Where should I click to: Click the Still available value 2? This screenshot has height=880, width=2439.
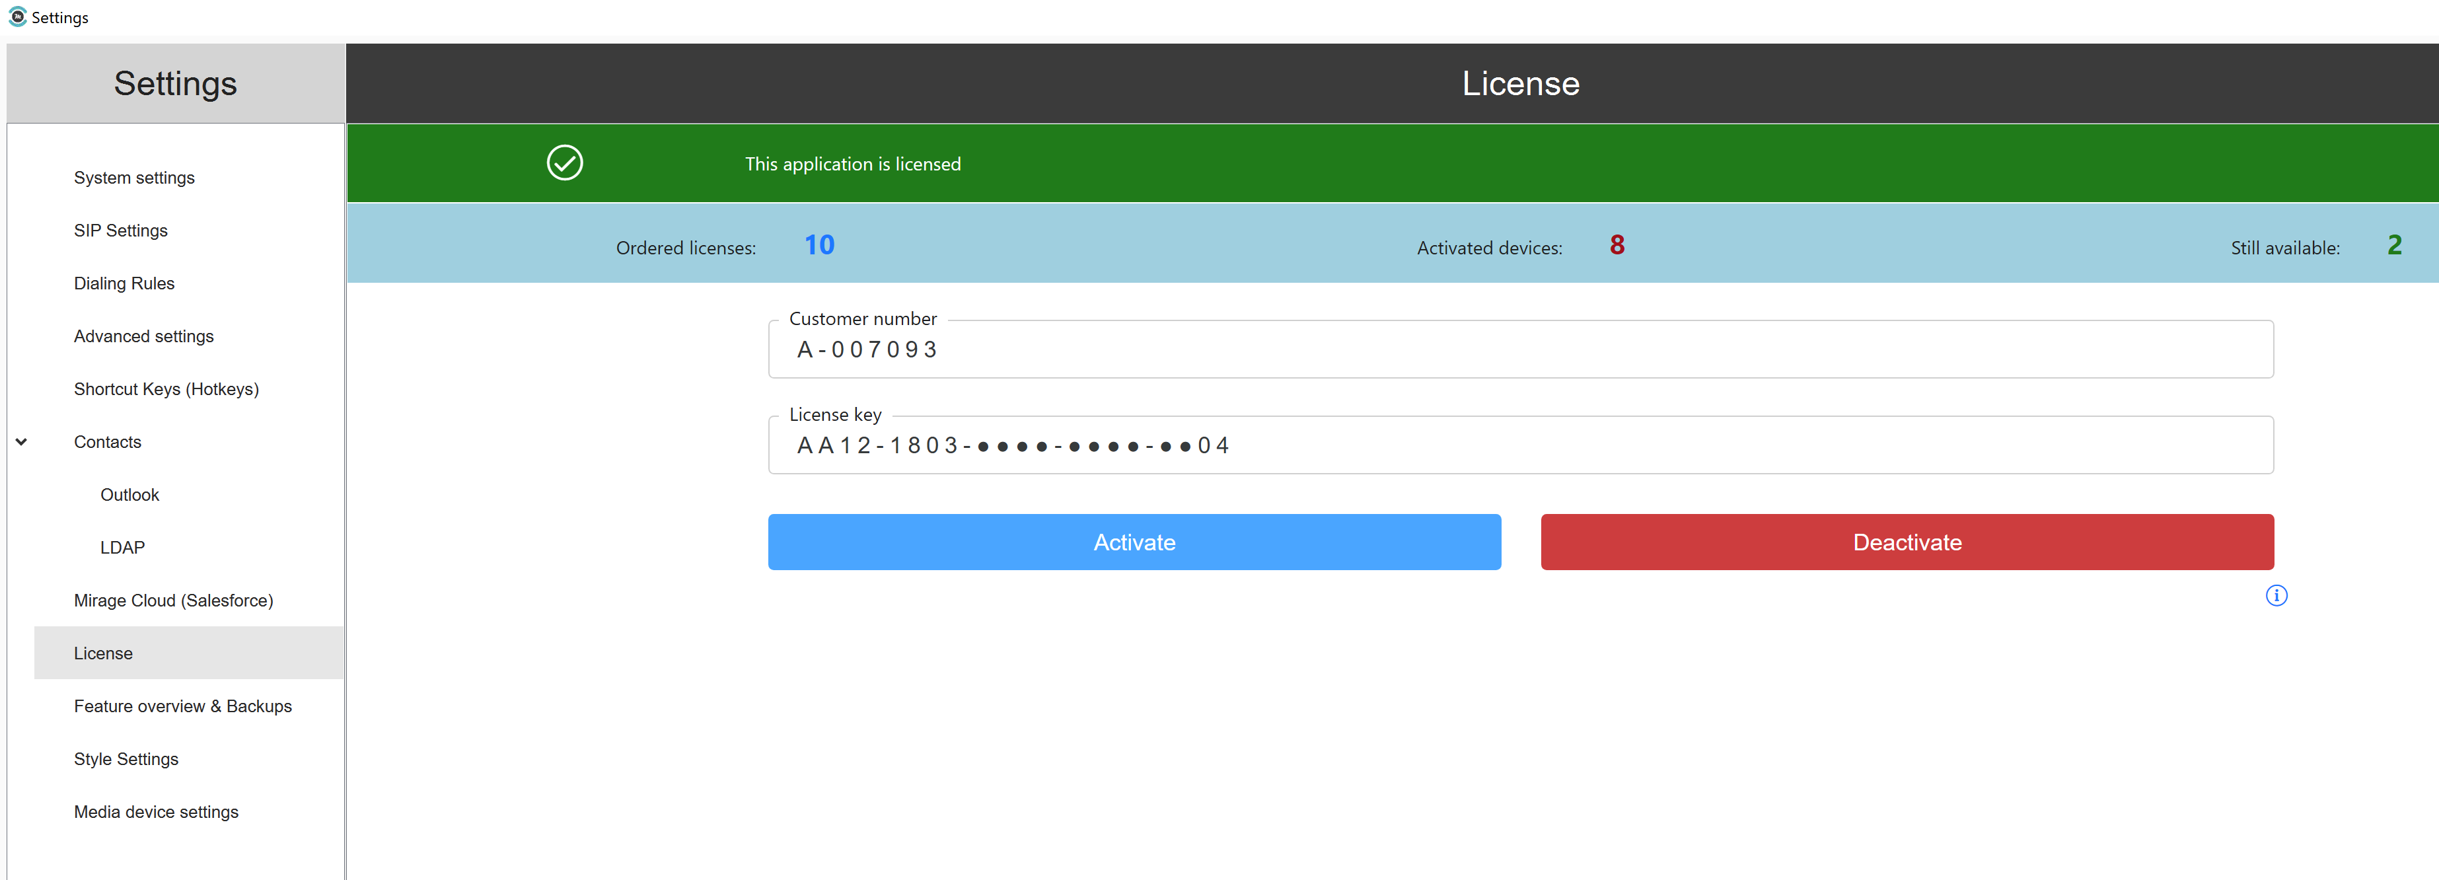tap(2395, 245)
